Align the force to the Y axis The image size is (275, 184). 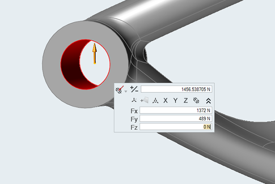(175, 101)
